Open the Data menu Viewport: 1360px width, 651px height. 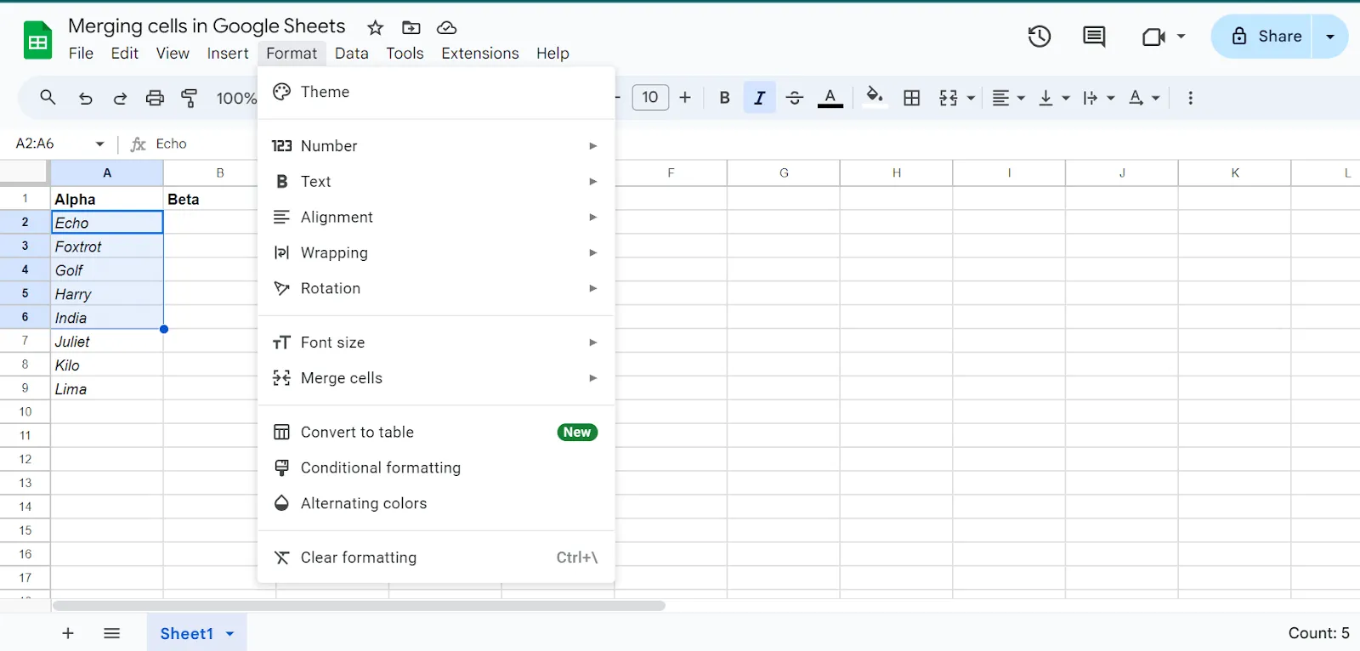coord(351,53)
